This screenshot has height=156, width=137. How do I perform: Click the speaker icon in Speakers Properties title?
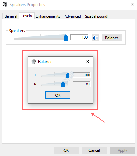click(5, 5)
